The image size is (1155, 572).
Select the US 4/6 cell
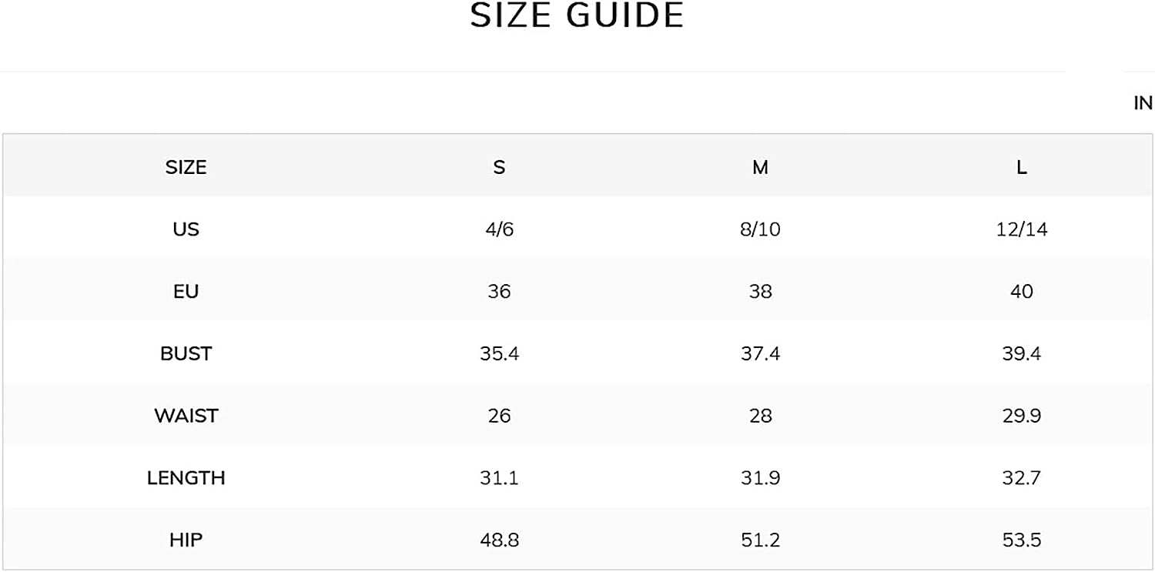click(x=499, y=229)
